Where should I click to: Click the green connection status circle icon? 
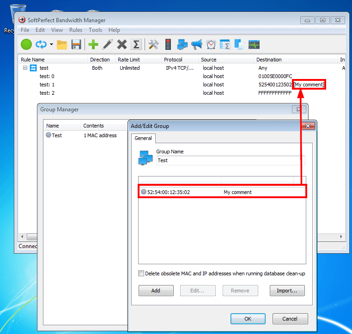coord(26,44)
